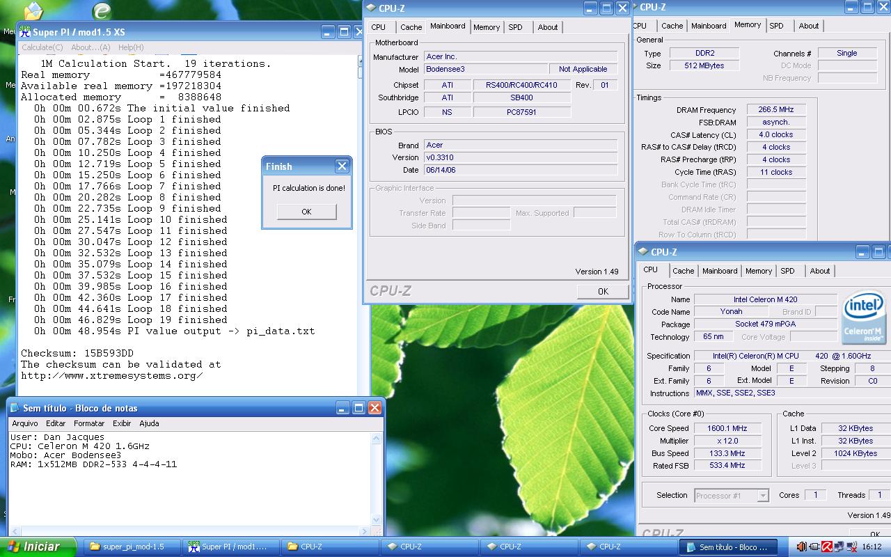Click processor Name 'Intel Celeron M 420'

766,299
